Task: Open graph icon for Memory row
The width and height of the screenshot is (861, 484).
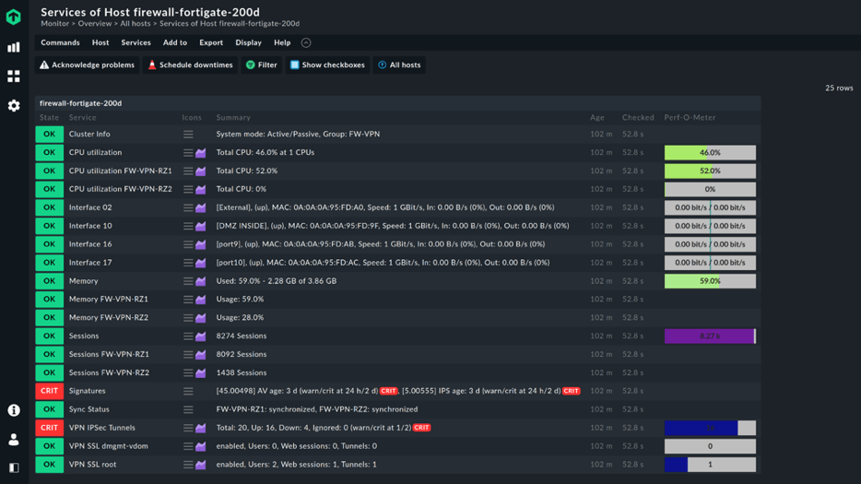Action: pyautogui.click(x=201, y=281)
